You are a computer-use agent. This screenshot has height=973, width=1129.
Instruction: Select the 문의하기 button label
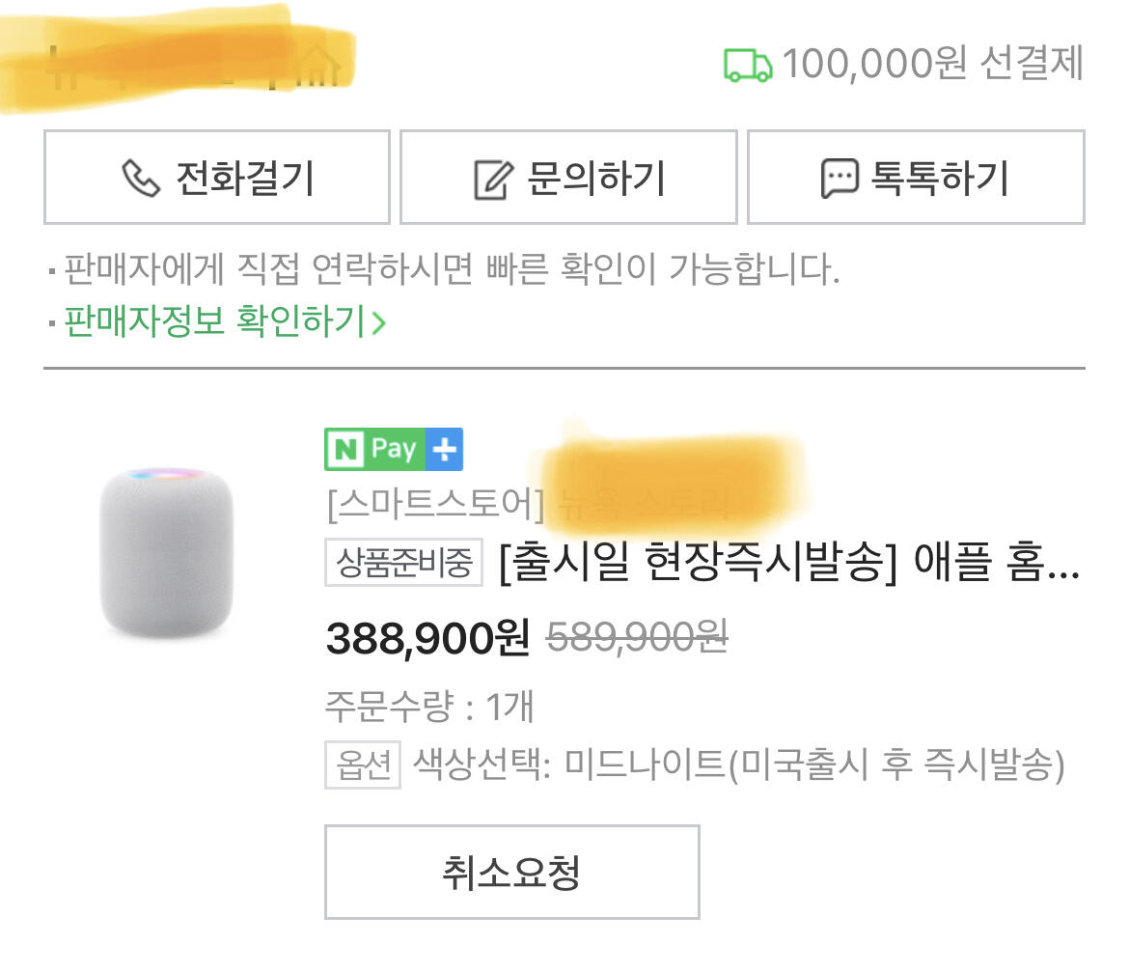click(596, 179)
